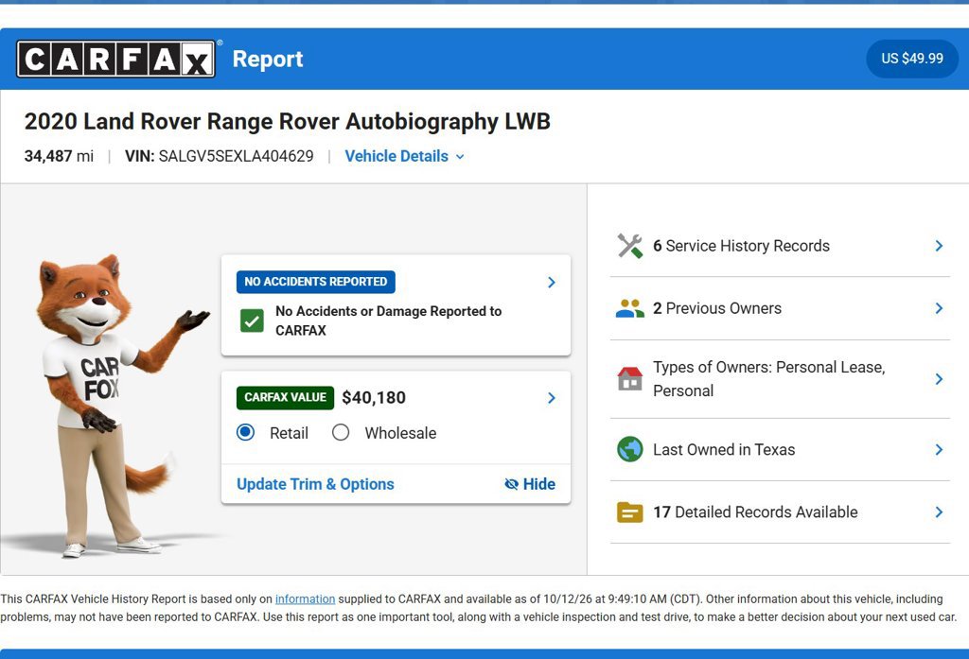Image resolution: width=969 pixels, height=659 pixels.
Task: Open No Accidents Reported details arrow
Action: coord(552,283)
